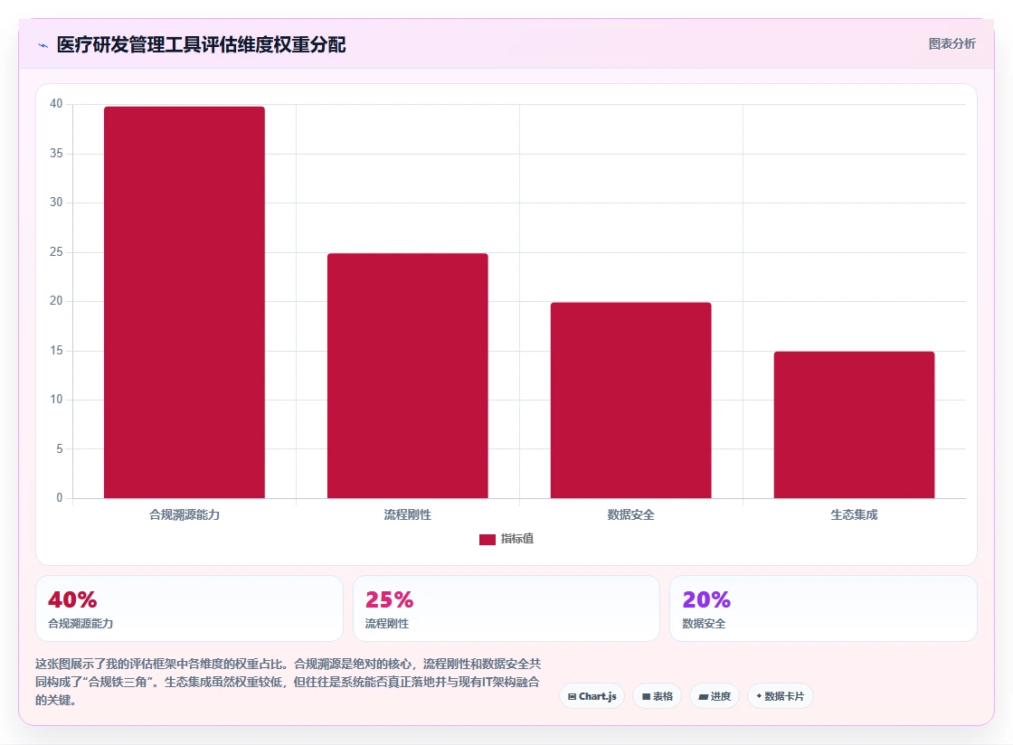Click the Chart.js tag chip
Viewport: 1013px width, 745px height.
click(592, 696)
